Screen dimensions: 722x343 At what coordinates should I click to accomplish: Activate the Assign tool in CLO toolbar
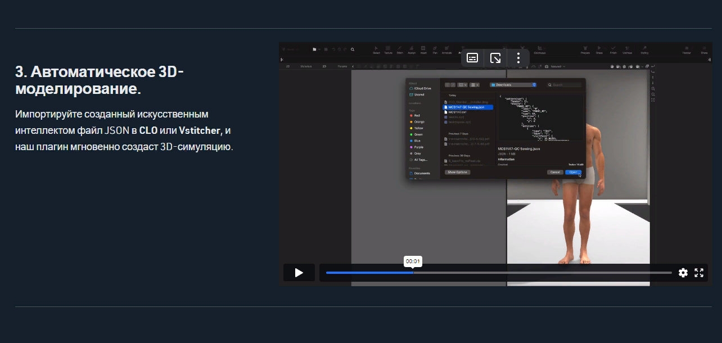pyautogui.click(x=412, y=49)
